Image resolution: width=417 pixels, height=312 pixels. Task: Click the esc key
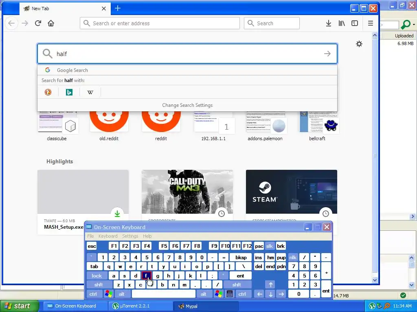click(x=92, y=246)
